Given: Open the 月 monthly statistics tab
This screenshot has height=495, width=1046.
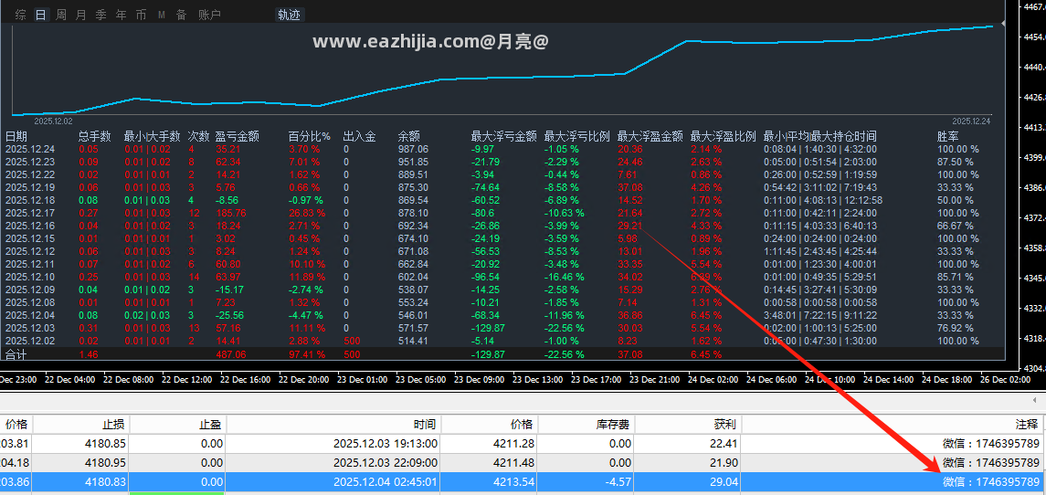Looking at the screenshot, I should point(80,15).
